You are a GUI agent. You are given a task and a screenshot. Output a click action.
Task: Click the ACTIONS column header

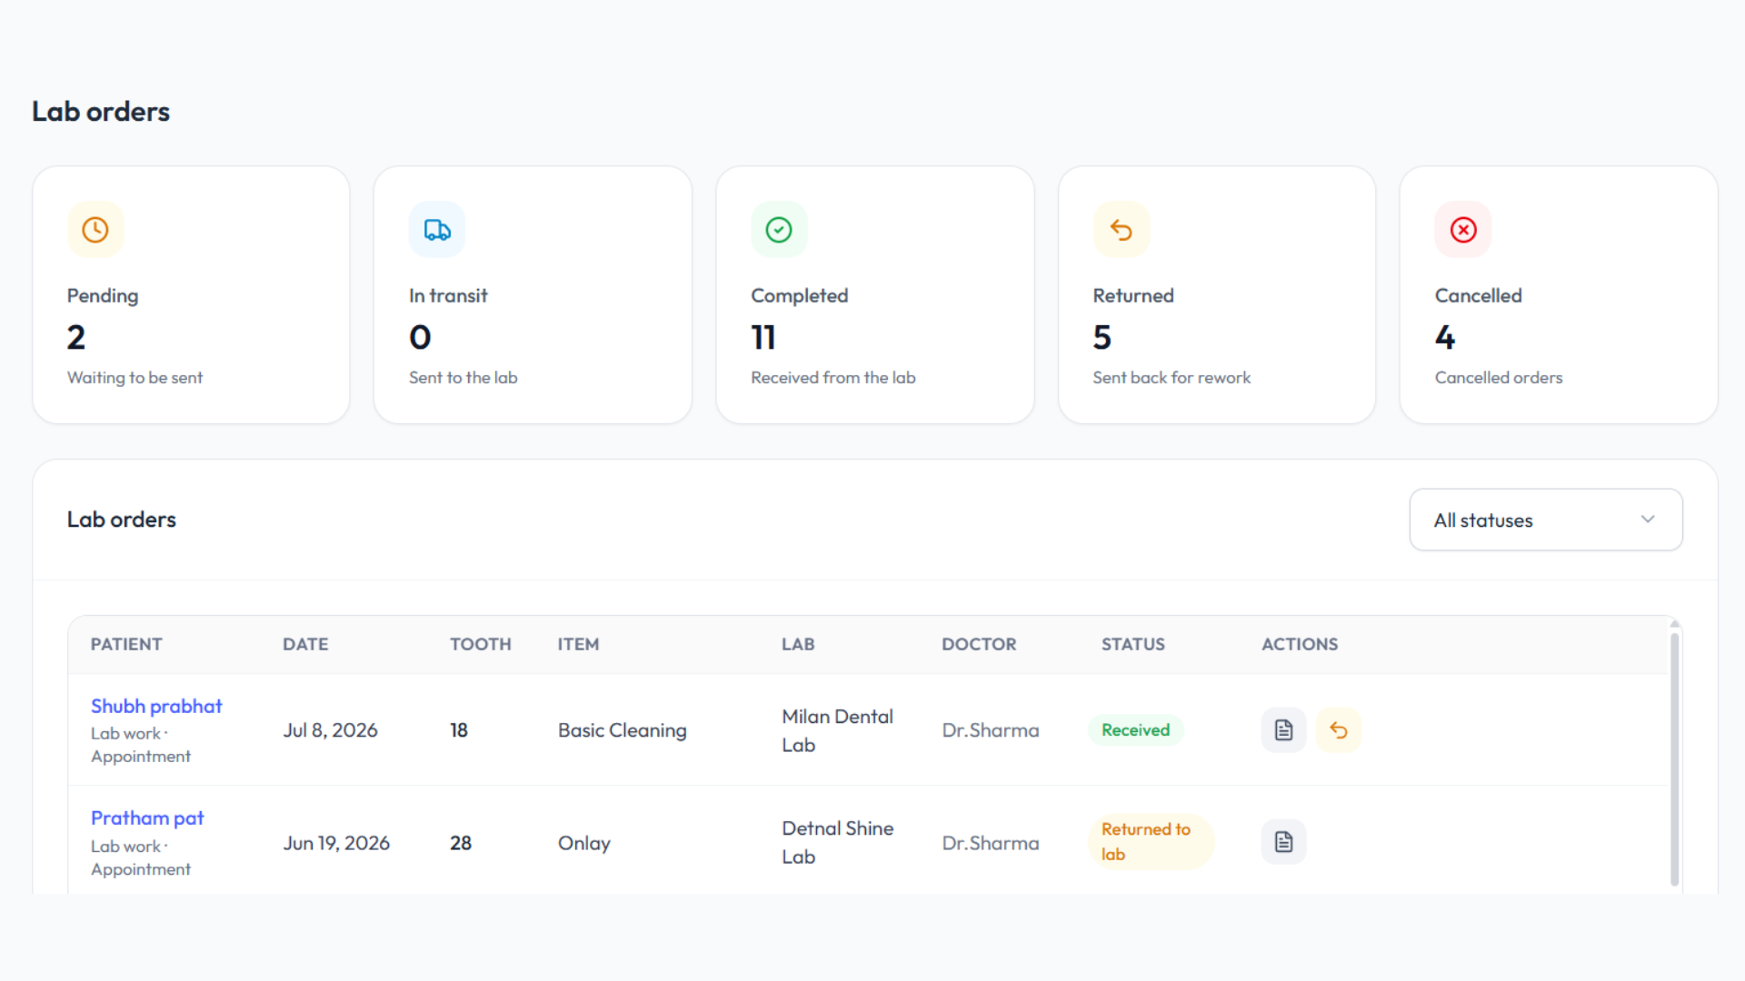[x=1300, y=644]
